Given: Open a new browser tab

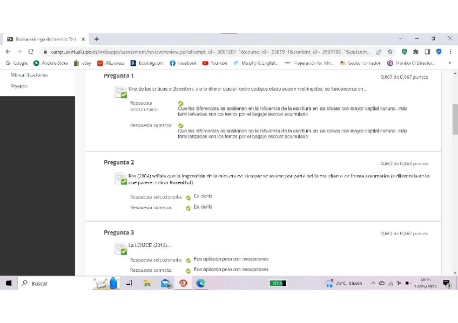Looking at the screenshot, I should [x=97, y=39].
